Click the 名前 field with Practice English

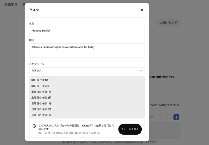tap(87, 31)
